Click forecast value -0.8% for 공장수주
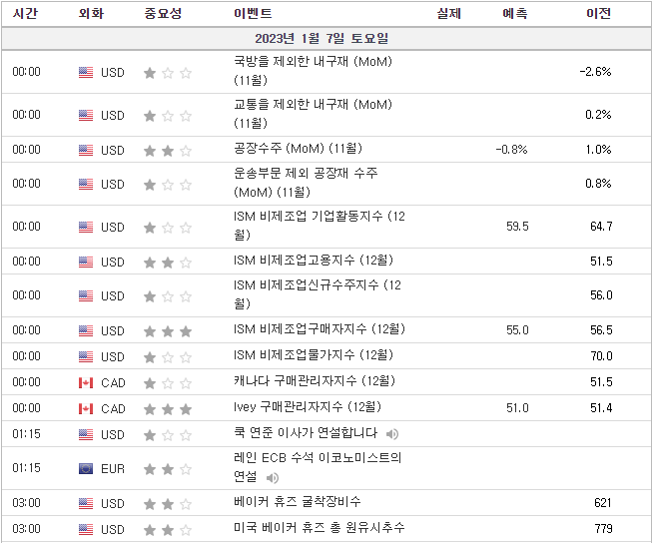This screenshot has width=653, height=543. [512, 149]
